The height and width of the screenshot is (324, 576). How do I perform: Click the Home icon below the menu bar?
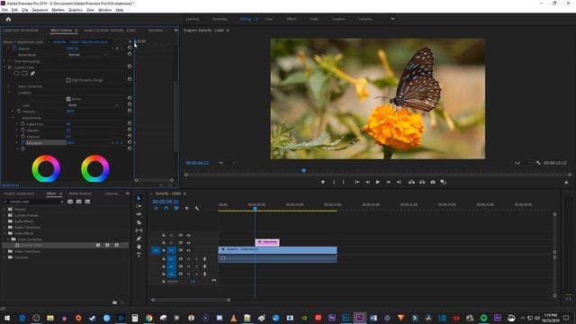coord(8,19)
